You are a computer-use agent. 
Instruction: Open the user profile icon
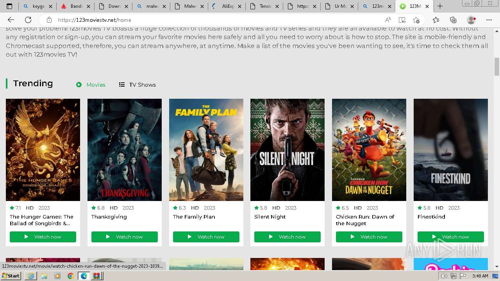(x=471, y=20)
